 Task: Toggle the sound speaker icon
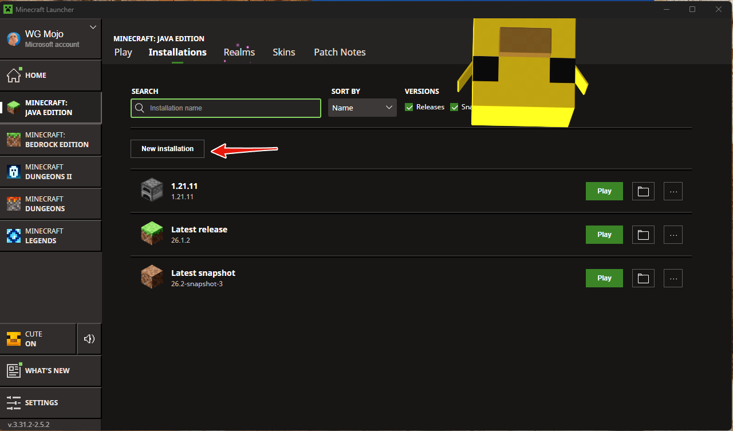89,339
